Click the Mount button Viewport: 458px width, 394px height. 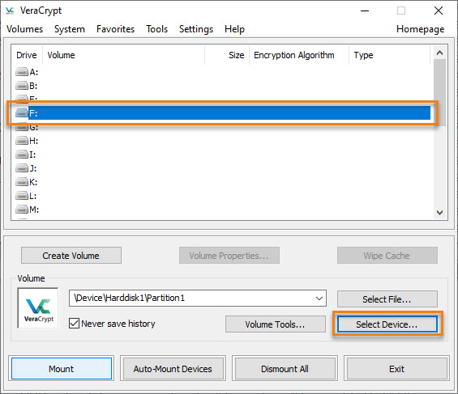click(62, 369)
